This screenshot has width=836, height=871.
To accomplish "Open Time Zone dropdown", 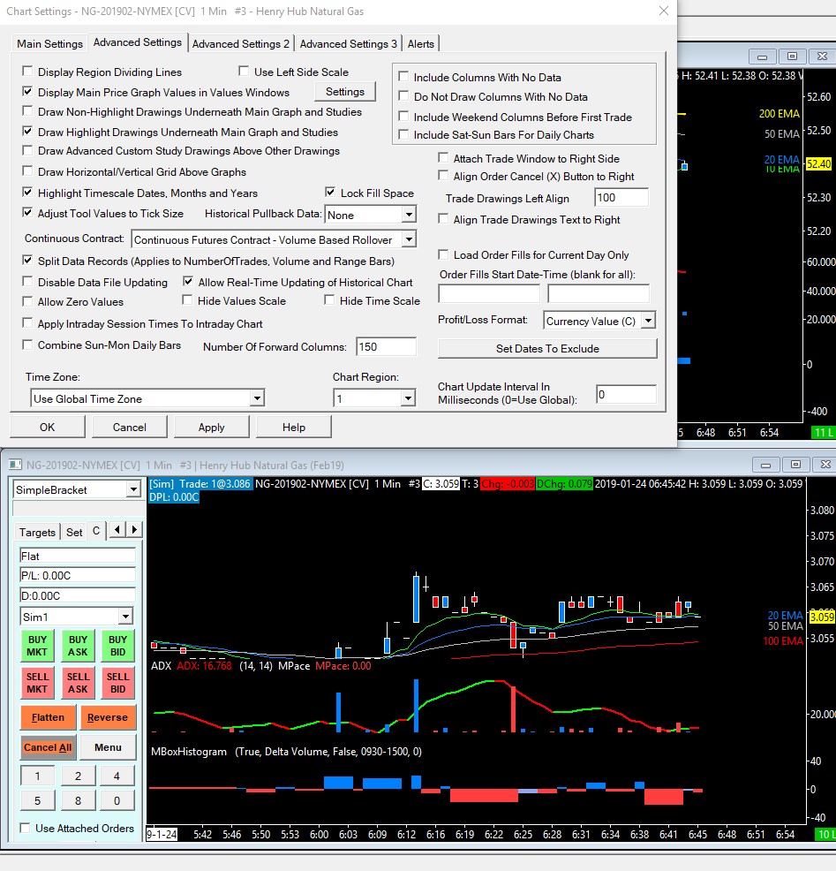I will [x=257, y=398].
